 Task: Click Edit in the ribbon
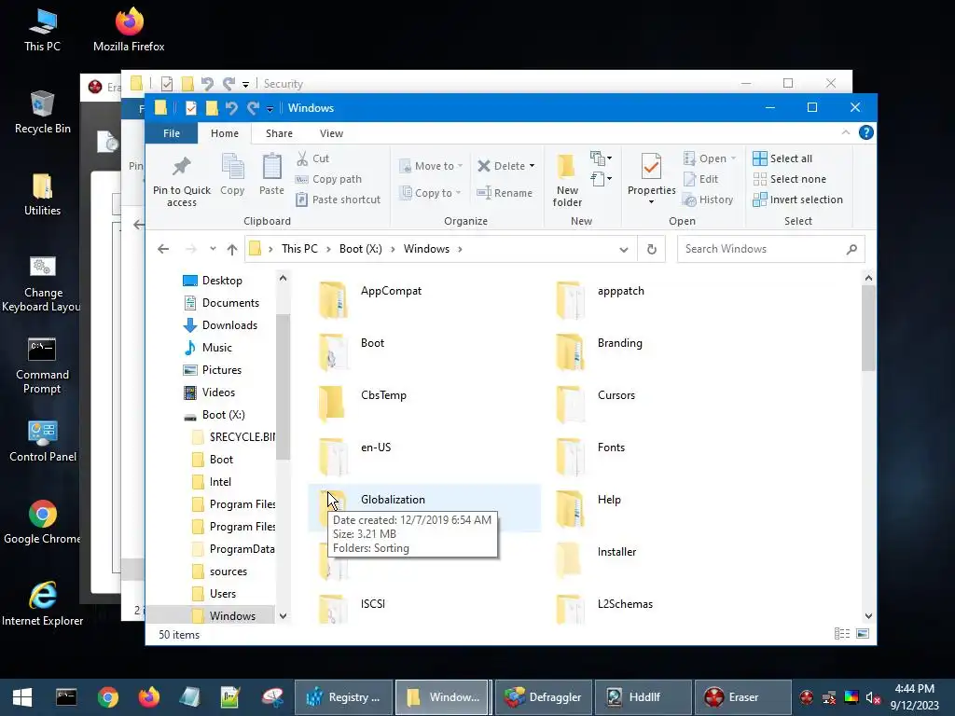point(701,179)
